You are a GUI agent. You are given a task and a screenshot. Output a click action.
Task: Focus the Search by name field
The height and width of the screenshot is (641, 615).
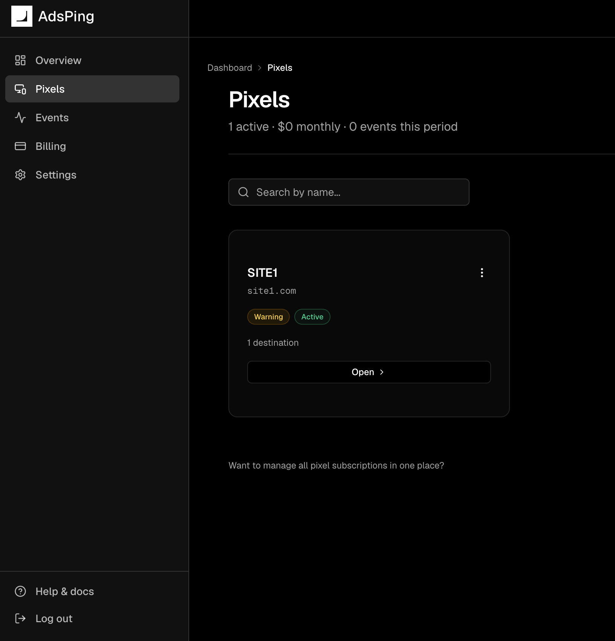tap(349, 192)
